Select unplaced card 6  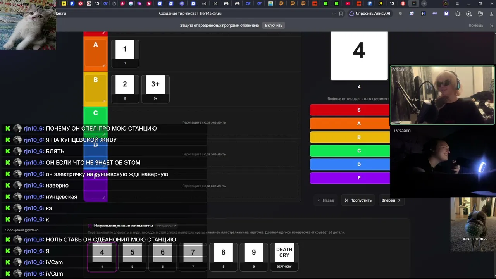tap(162, 257)
